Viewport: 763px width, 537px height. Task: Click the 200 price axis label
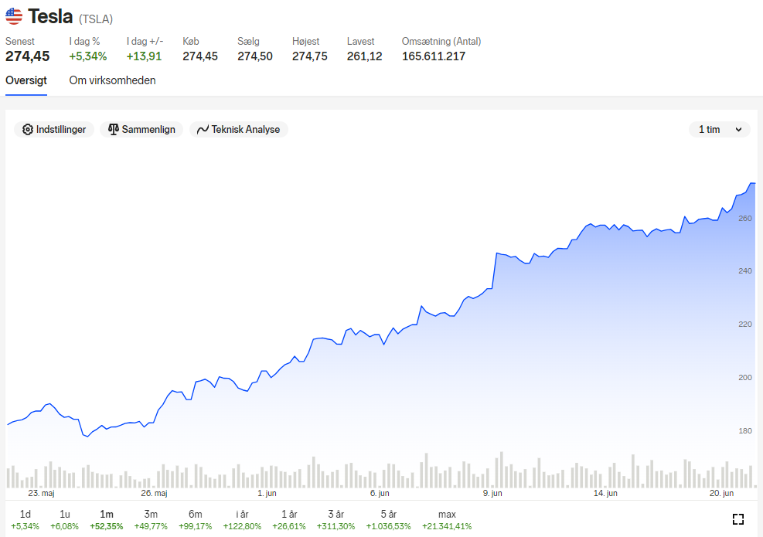tap(745, 378)
